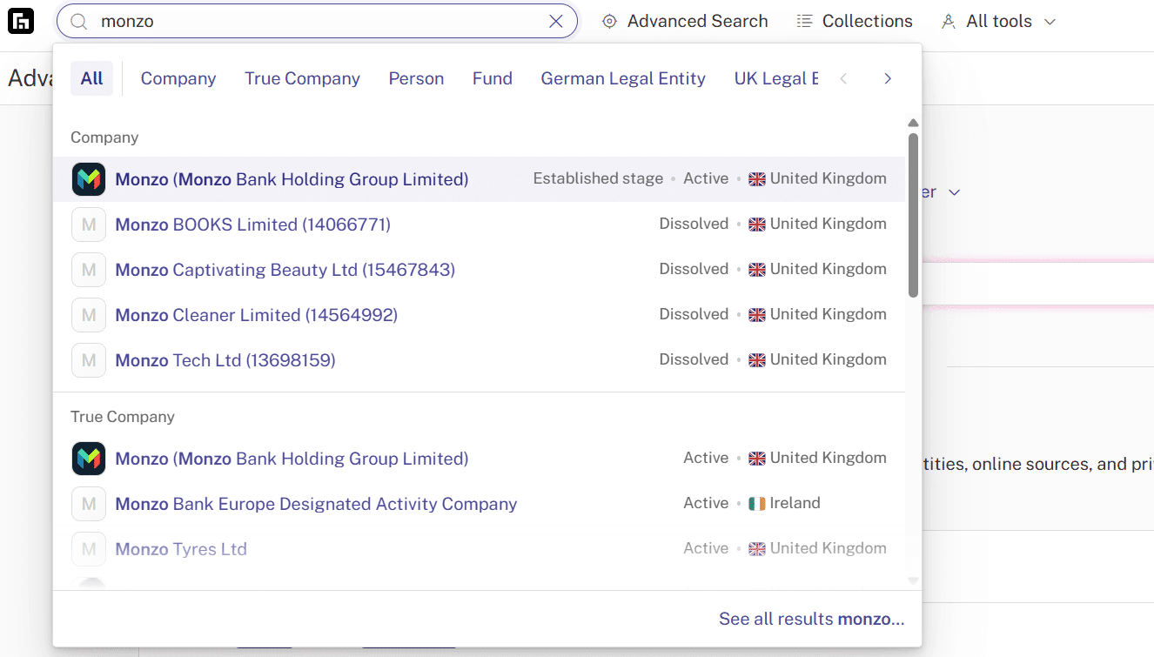Click the Dissolved status on Monzo Tech row
Screen dimensions: 1154x657
point(694,359)
